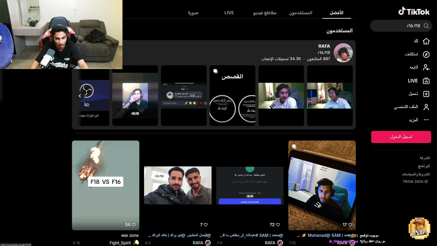Click the heart showing 72 likes
This screenshot has width=437, height=246.
[278, 225]
